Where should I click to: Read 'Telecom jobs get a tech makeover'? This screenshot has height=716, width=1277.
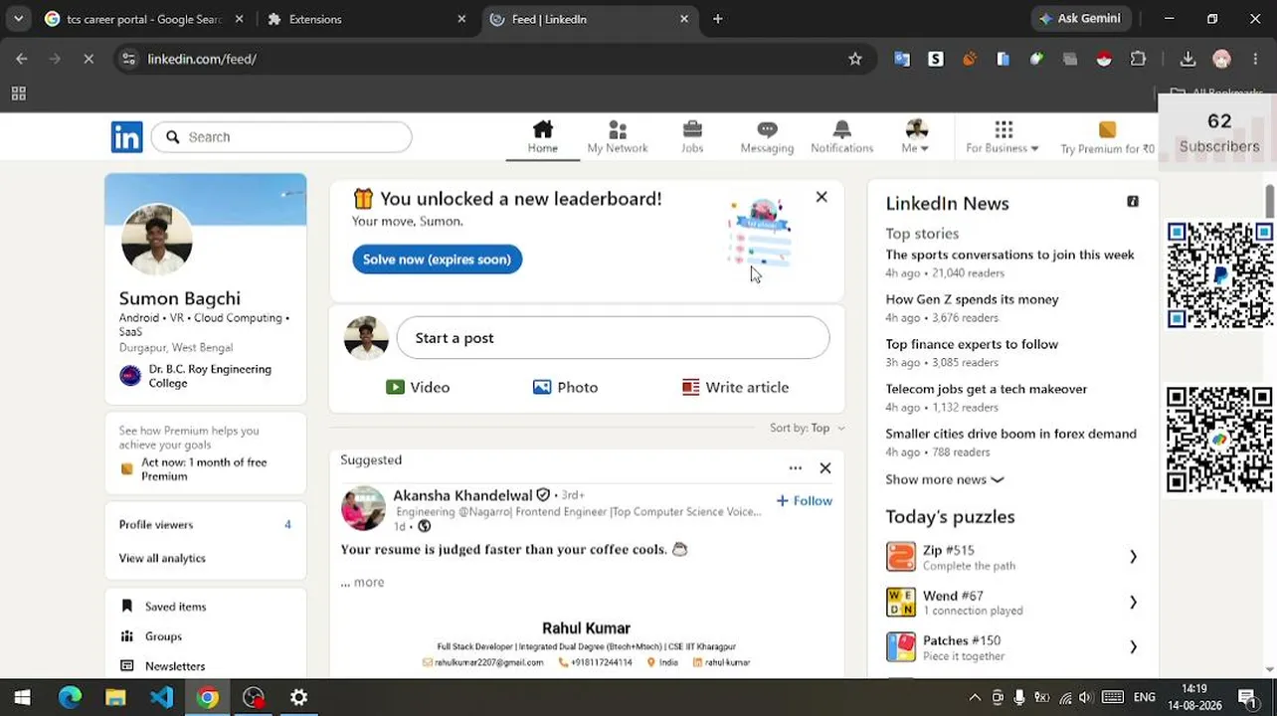click(987, 389)
